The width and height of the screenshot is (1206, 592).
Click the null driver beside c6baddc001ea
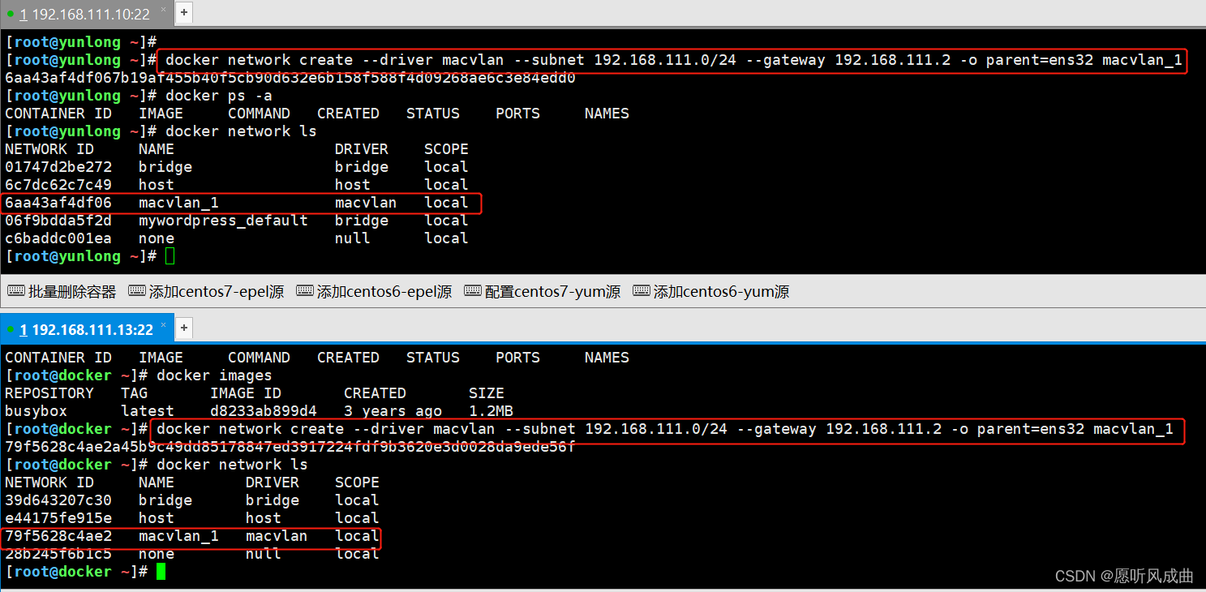click(x=353, y=238)
